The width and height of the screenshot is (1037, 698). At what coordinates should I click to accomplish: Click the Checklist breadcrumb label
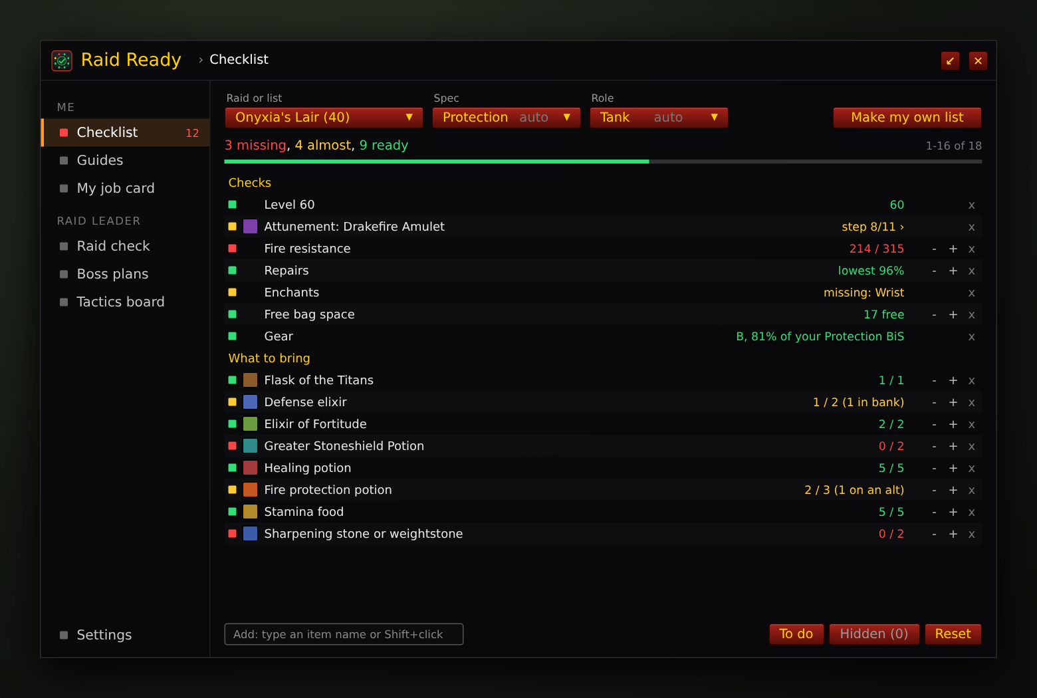point(239,60)
